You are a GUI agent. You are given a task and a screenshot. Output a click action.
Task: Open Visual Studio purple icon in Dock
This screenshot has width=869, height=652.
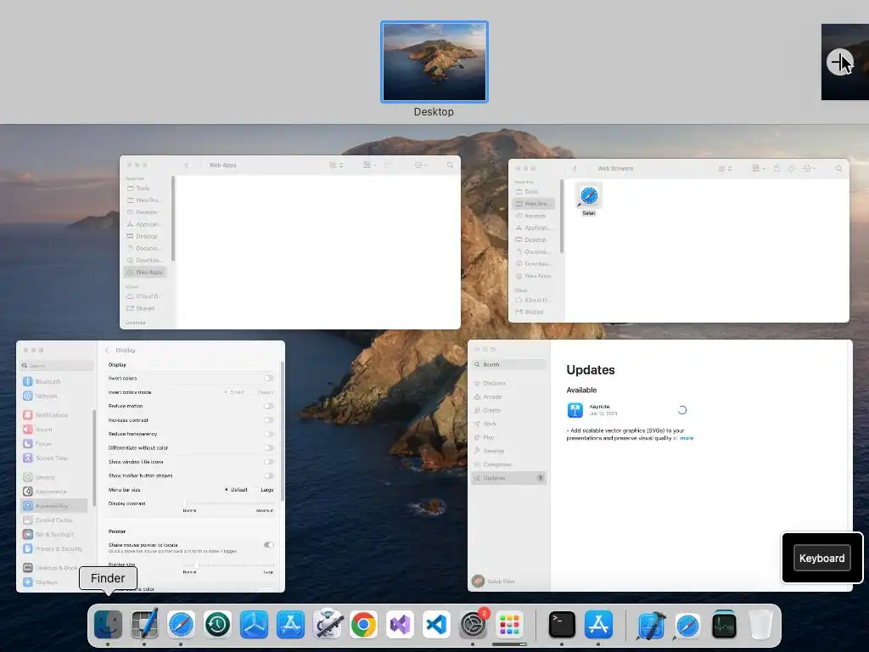(x=401, y=624)
